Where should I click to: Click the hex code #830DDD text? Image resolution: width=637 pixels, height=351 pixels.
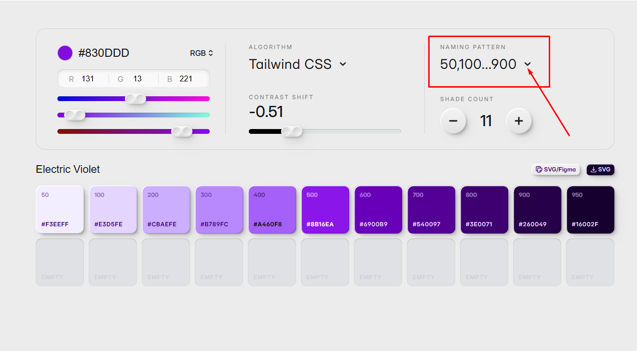(104, 53)
